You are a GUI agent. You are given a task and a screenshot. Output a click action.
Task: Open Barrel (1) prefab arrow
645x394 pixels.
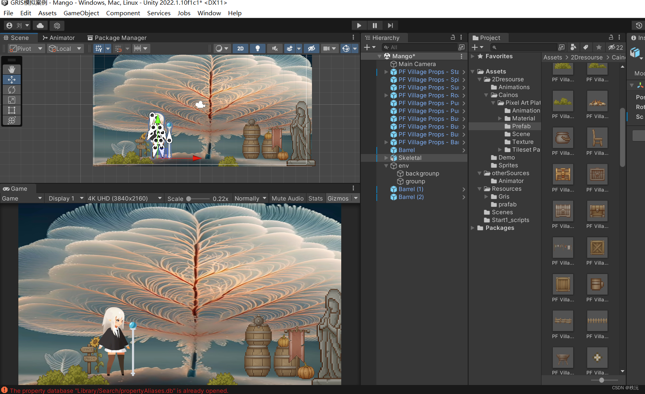point(463,189)
